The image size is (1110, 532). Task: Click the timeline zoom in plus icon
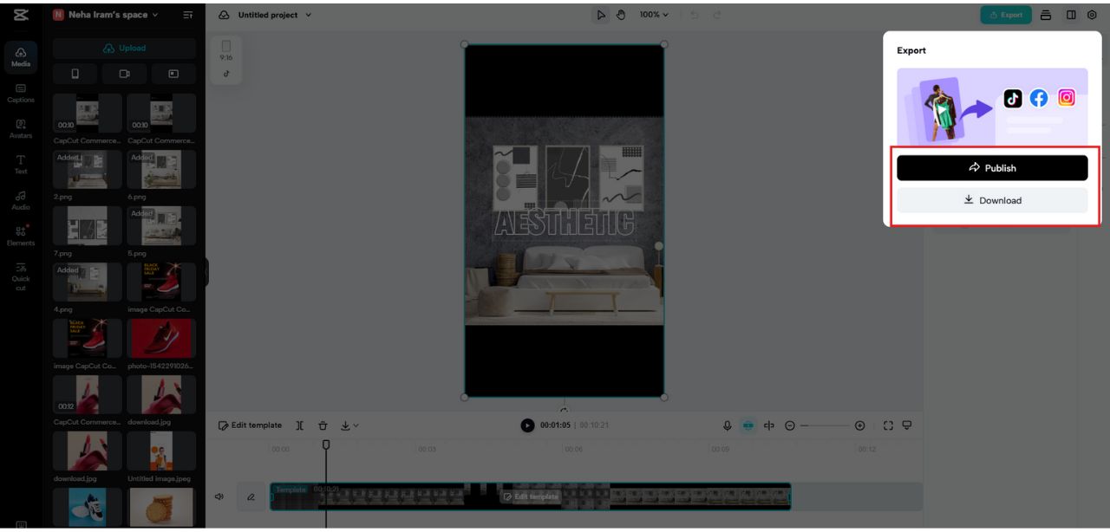859,425
